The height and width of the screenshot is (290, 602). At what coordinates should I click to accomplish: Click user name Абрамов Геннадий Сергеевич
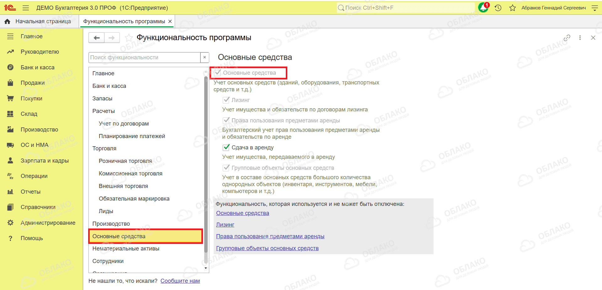click(554, 8)
